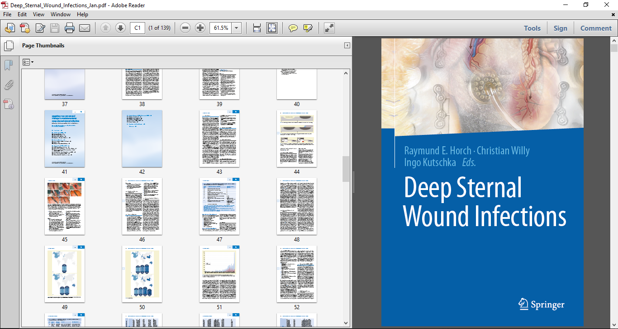The width and height of the screenshot is (618, 329).
Task: Select page 47 thumbnail
Action: click(219, 206)
